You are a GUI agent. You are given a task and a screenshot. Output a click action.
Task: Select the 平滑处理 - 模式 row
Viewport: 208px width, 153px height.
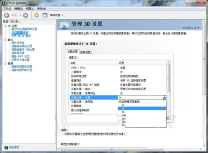tap(118, 89)
